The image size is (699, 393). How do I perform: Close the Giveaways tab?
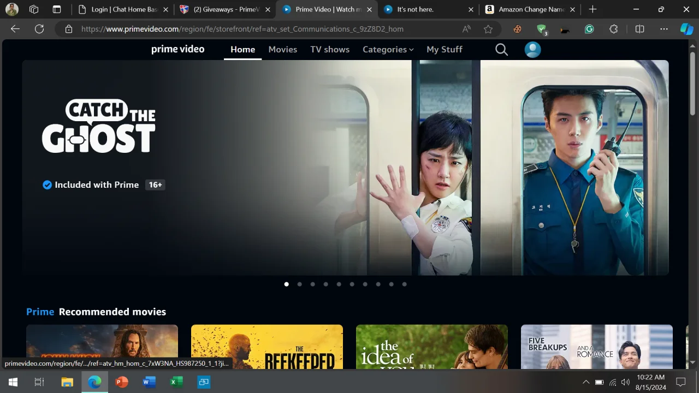(x=268, y=9)
